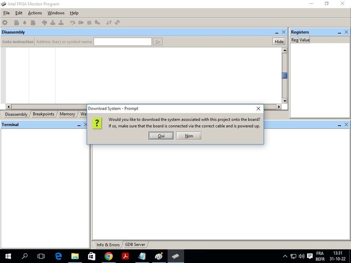The image size is (351, 263).
Task: Open the Edit menu
Action: coord(19,13)
